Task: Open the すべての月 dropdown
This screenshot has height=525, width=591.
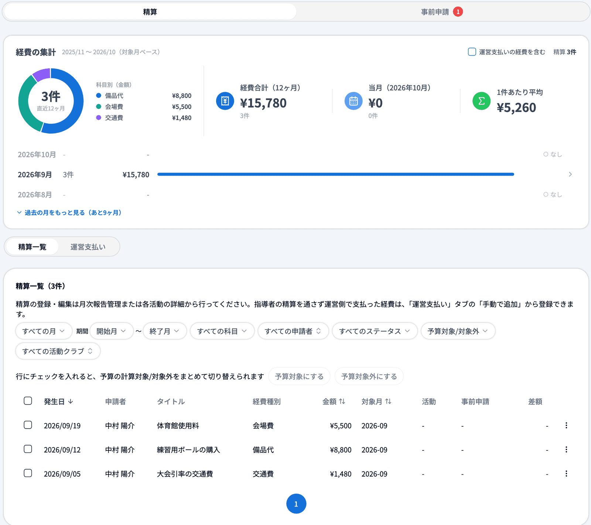Action: 44,331
